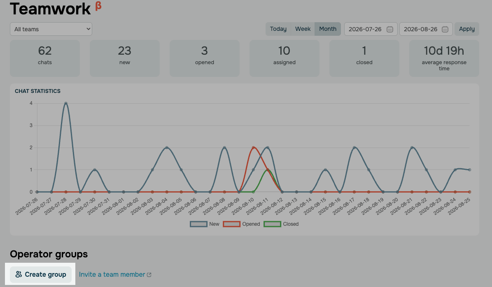Open calendar icon for end date 2026-08-26
Image resolution: width=492 pixels, height=287 pixels.
tap(445, 29)
